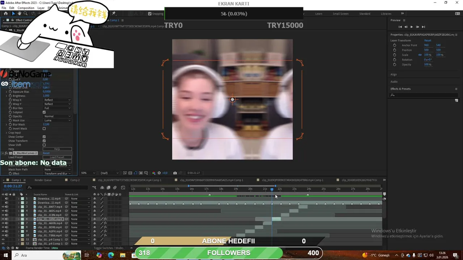This screenshot has height=260, width=463.
Task: Open region of interest button
Action: pyautogui.click(x=141, y=173)
